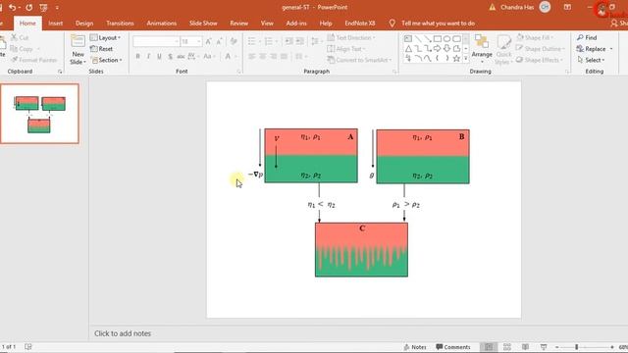Clear all formatting icon
Viewport: 628px width, 353px height.
point(234,41)
